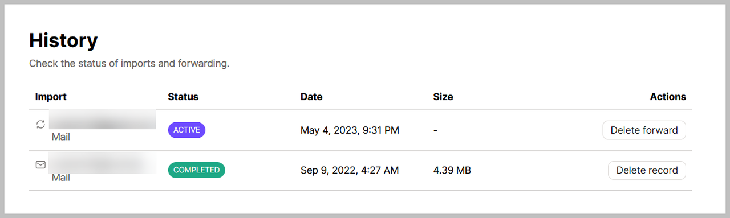This screenshot has width=730, height=218.
Task: Select the Date column header
Action: pyautogui.click(x=311, y=97)
